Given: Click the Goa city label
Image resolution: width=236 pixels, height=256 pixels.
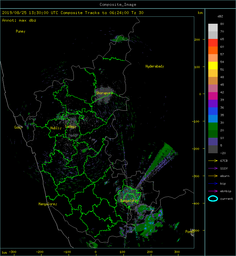Looking at the screenshot, I should [x=17, y=127].
